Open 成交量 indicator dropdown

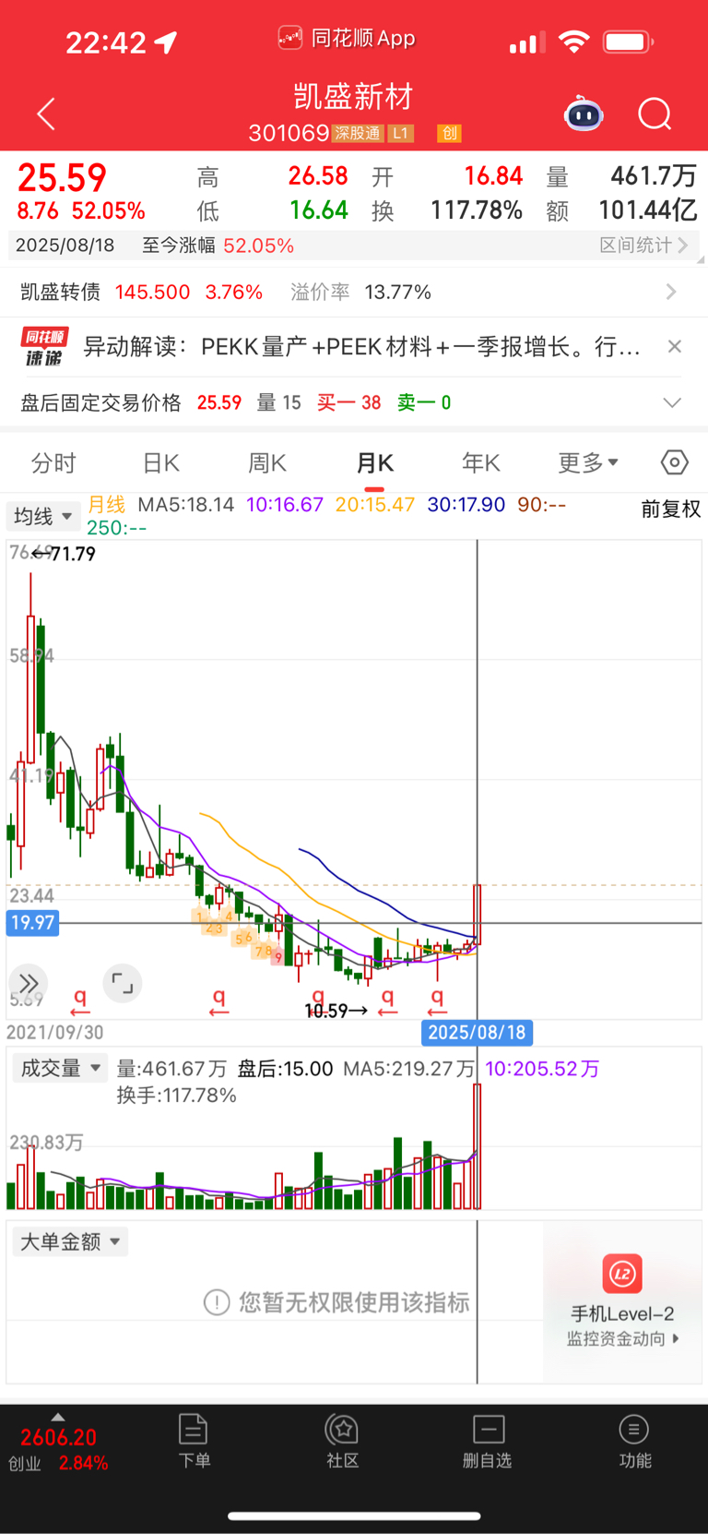click(60, 1069)
